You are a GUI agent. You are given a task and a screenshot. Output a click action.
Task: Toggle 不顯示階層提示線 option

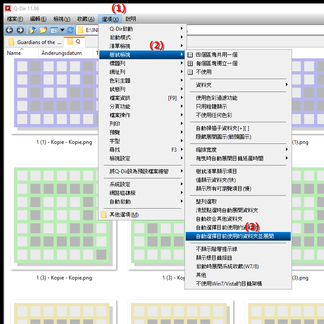(x=238, y=249)
